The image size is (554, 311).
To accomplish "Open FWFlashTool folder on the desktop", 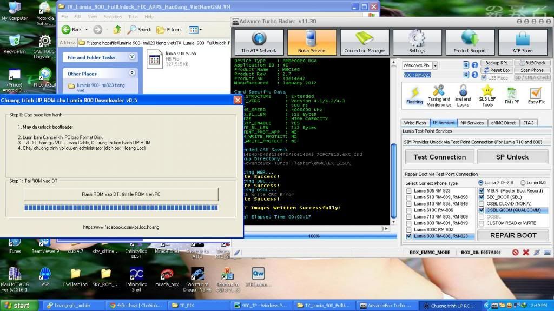I will [x=76, y=277].
